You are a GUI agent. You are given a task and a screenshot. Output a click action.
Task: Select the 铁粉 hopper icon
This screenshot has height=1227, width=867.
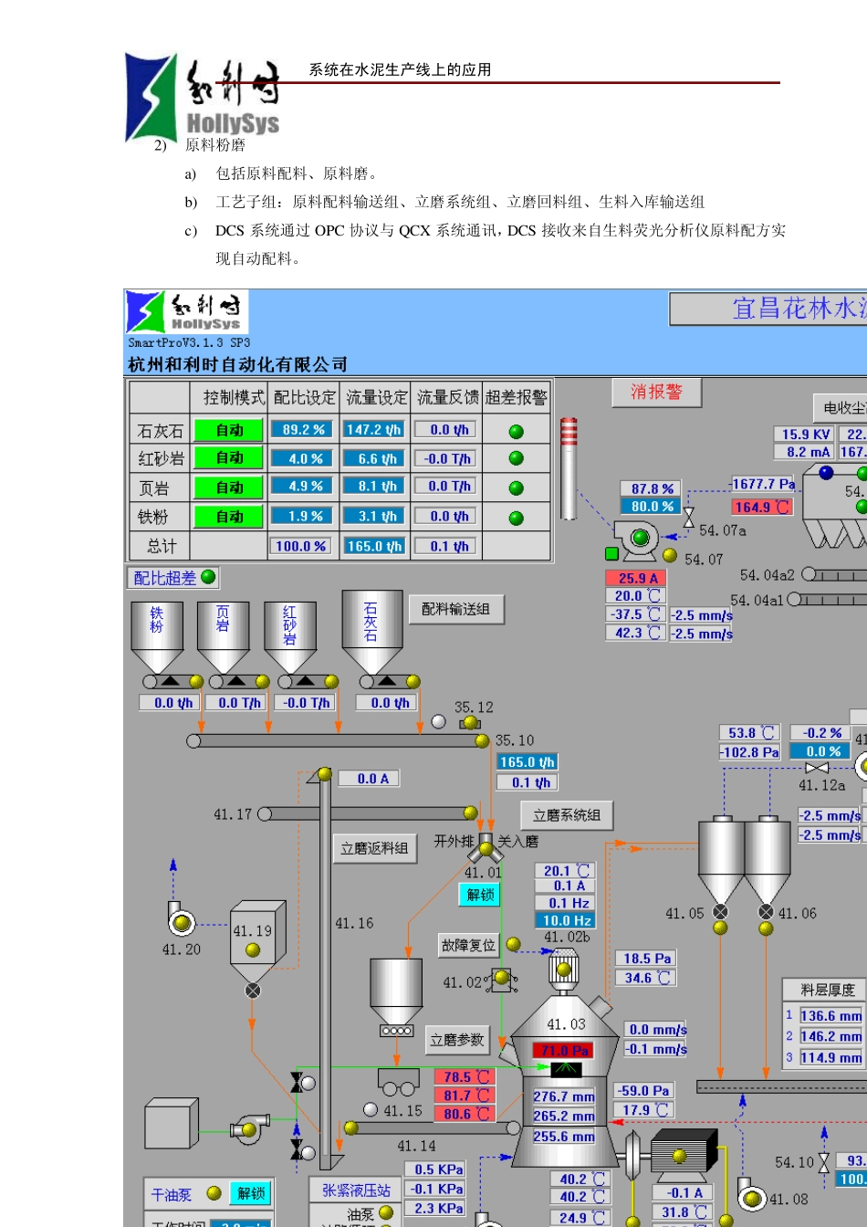(x=156, y=637)
